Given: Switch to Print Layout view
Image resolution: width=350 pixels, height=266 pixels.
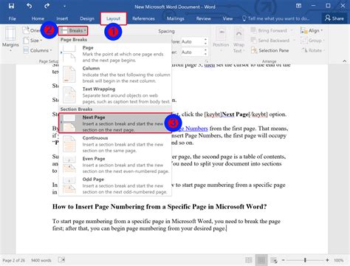Looking at the screenshot, I should tap(261, 260).
